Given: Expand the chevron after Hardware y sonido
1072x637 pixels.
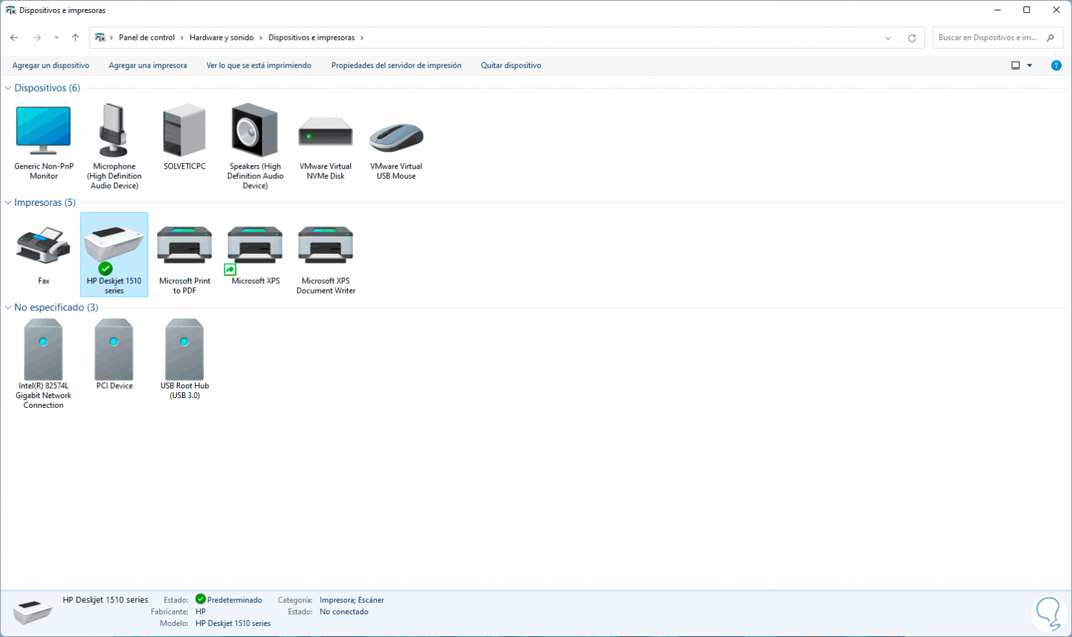Looking at the screenshot, I should click(261, 38).
